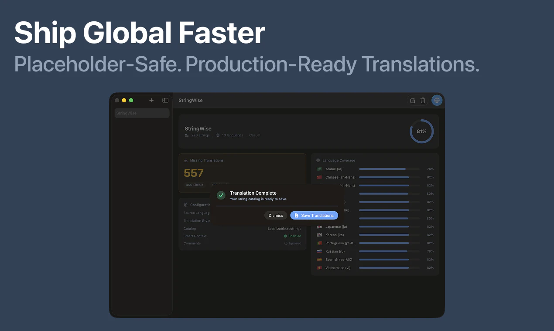554x331 pixels.
Task: Dismiss the Translation Complete dialog
Action: [276, 215]
